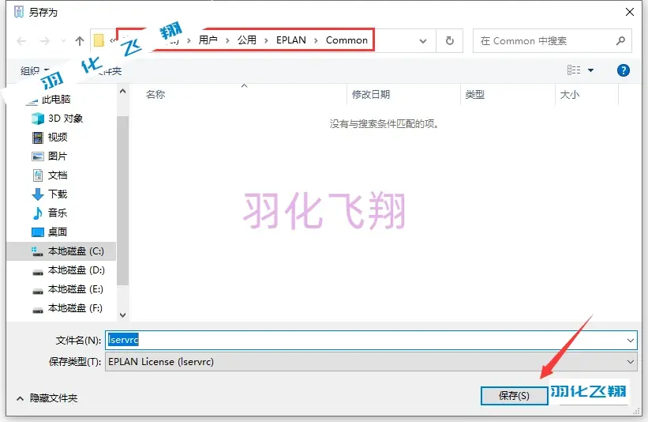Click the sidebar vertical scrollbar thumb
Viewport: 648px width, 422px height.
point(123,201)
